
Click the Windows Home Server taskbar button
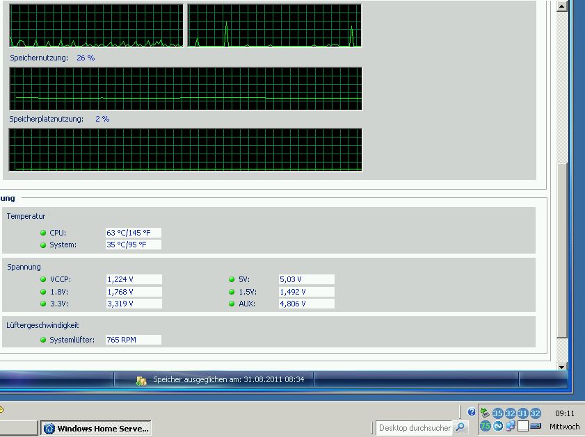[x=96, y=429]
